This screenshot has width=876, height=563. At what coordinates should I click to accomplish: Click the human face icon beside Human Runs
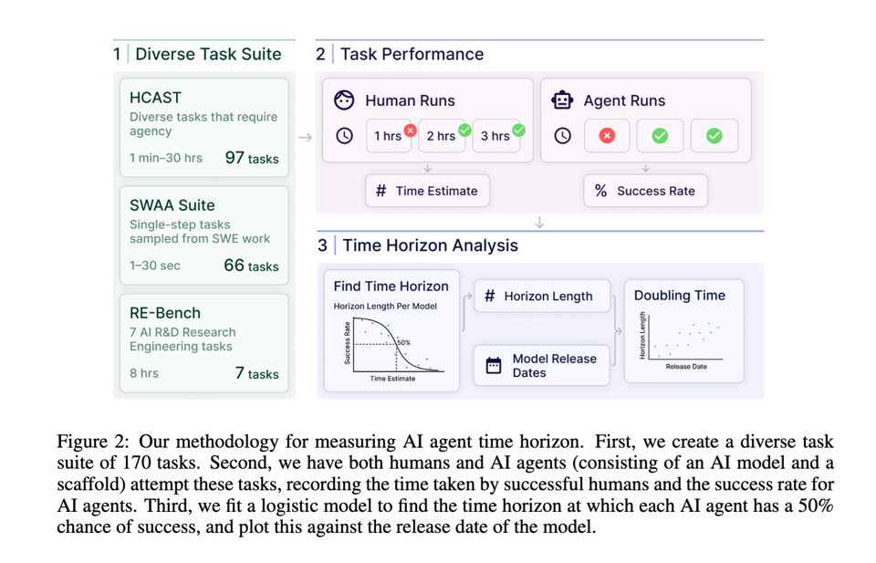tap(344, 100)
